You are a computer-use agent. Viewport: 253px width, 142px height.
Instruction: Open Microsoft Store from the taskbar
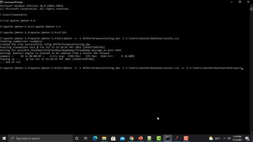coord(113,138)
